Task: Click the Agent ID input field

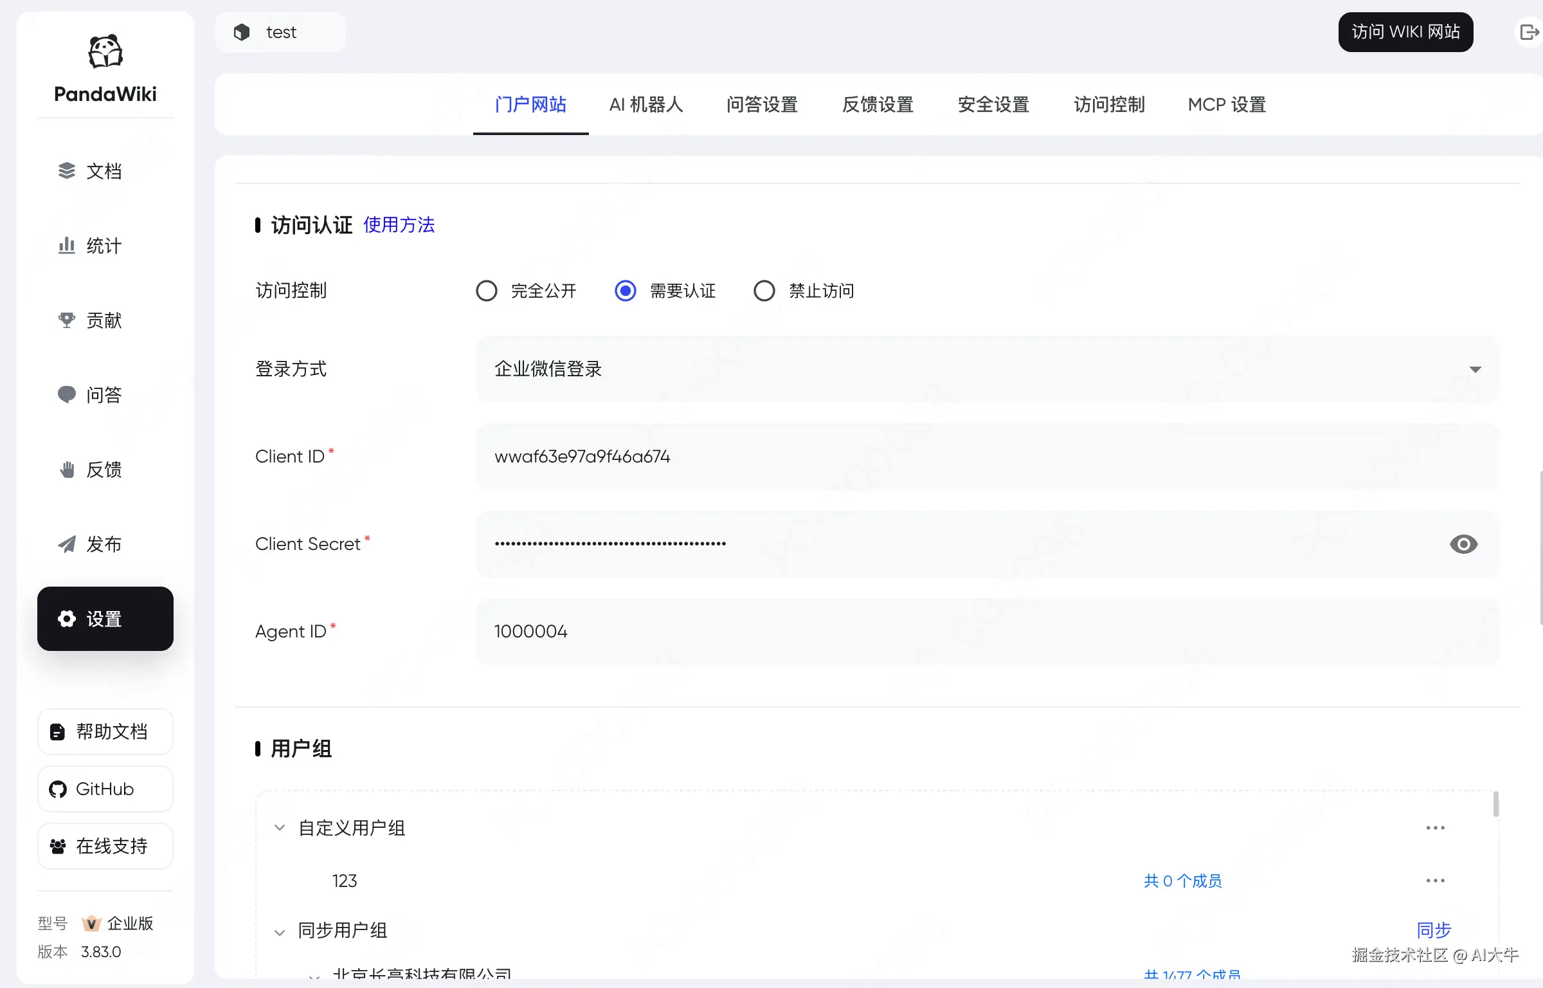Action: [x=988, y=632]
